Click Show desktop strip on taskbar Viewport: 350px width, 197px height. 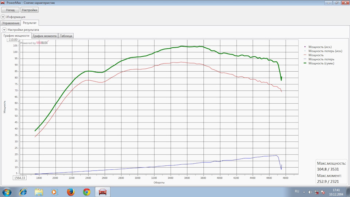pyautogui.click(x=348, y=192)
